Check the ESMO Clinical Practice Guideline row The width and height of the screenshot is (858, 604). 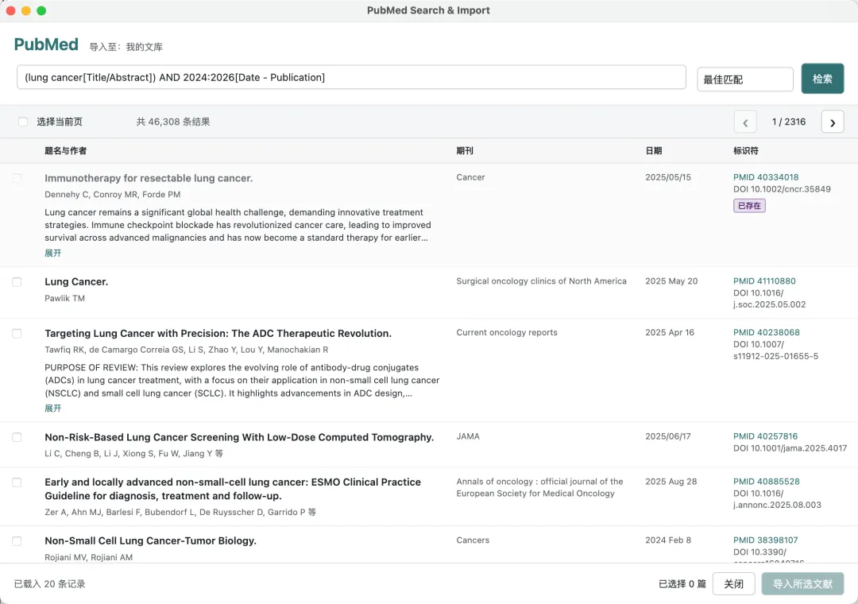17,482
